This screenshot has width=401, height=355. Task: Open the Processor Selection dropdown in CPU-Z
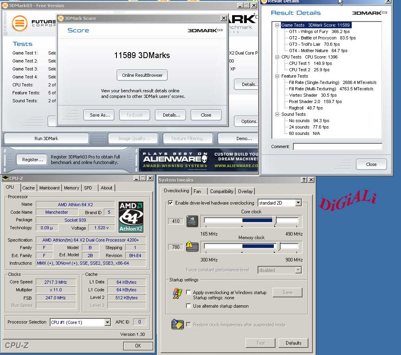(107, 322)
